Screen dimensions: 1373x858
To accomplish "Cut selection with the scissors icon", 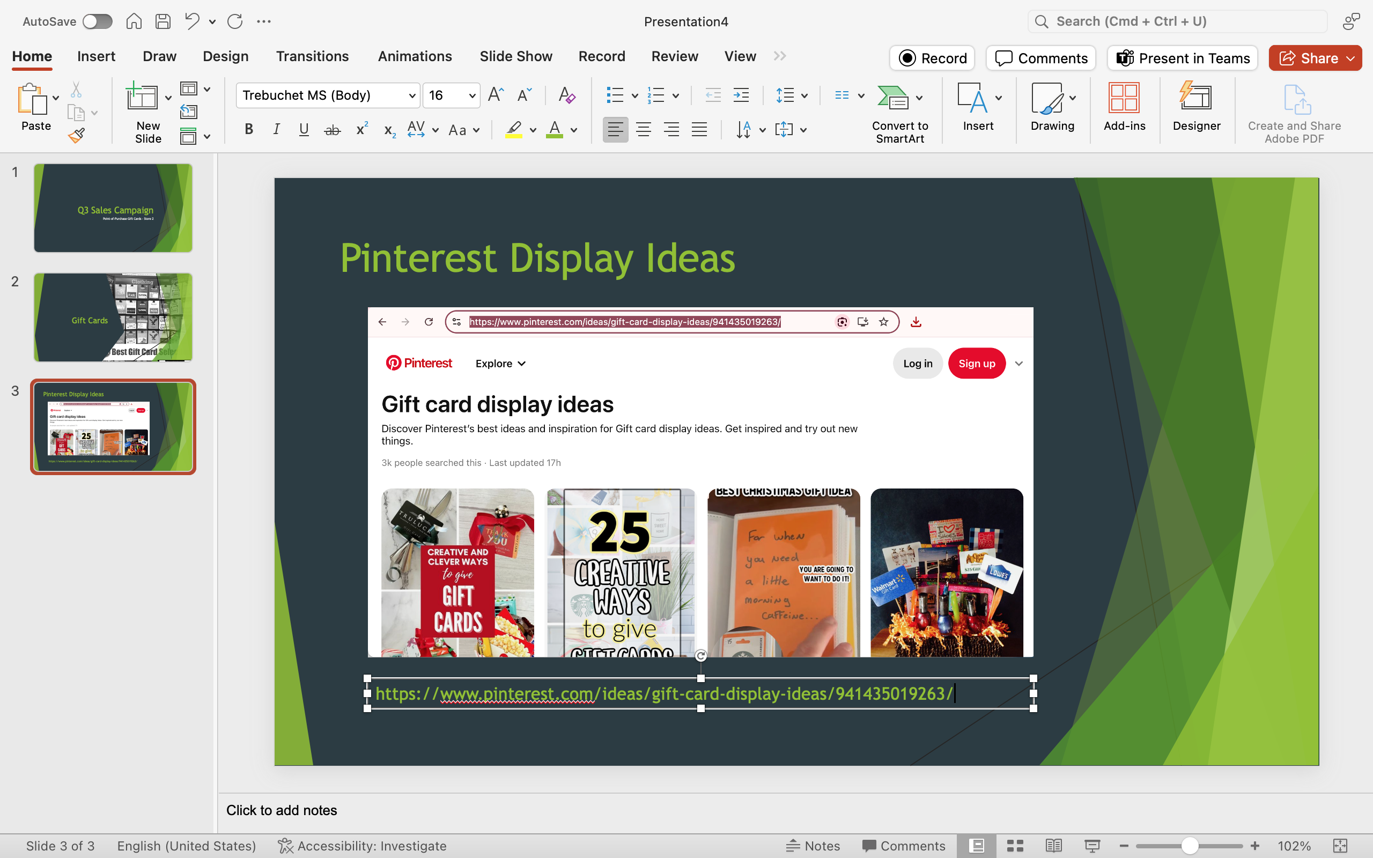I will [76, 89].
